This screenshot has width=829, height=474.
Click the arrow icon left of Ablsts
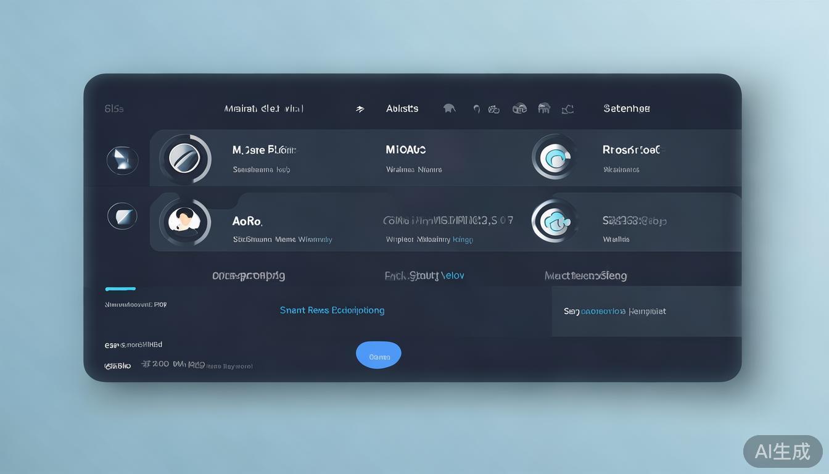(360, 109)
